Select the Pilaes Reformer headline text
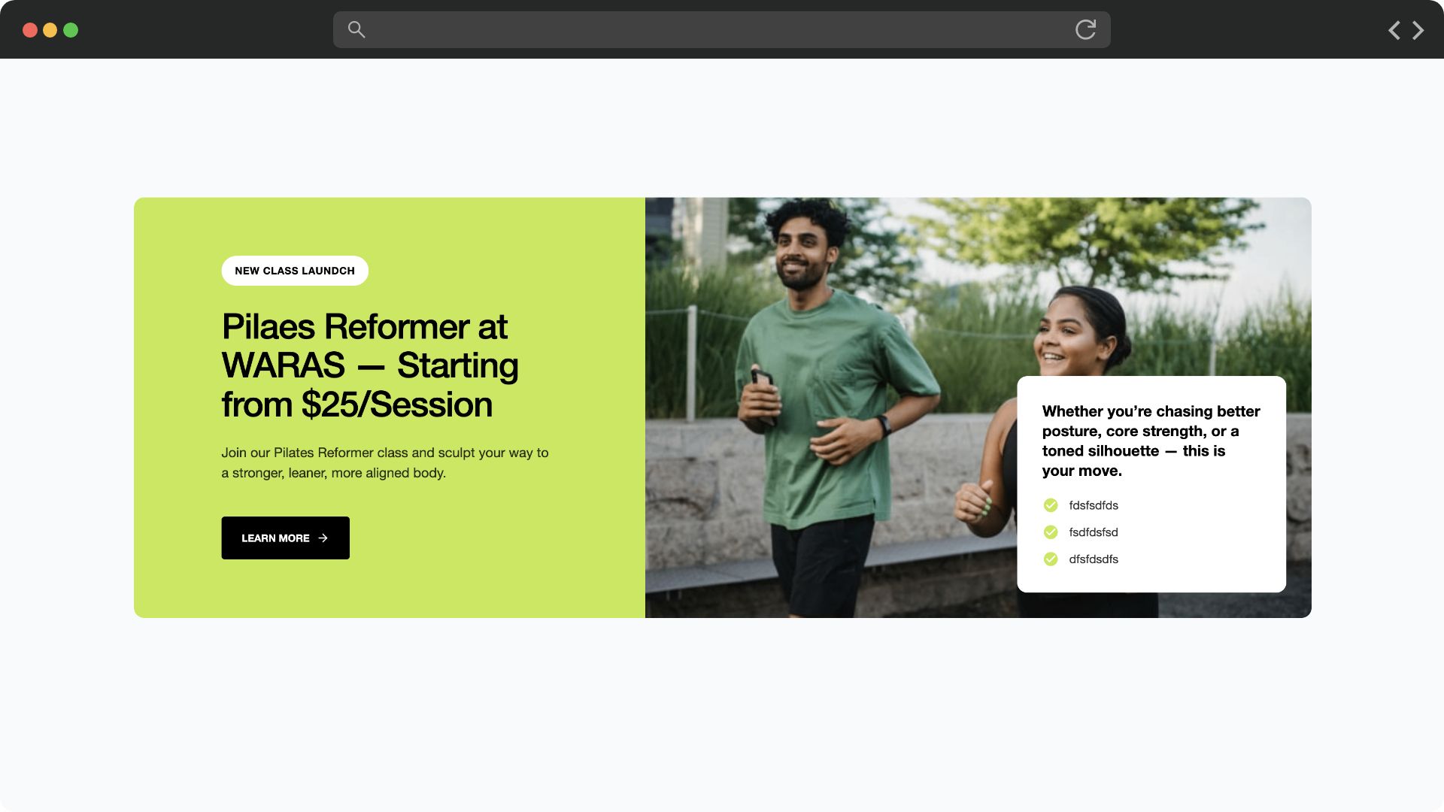Viewport: 1444px width, 812px height. 370,366
